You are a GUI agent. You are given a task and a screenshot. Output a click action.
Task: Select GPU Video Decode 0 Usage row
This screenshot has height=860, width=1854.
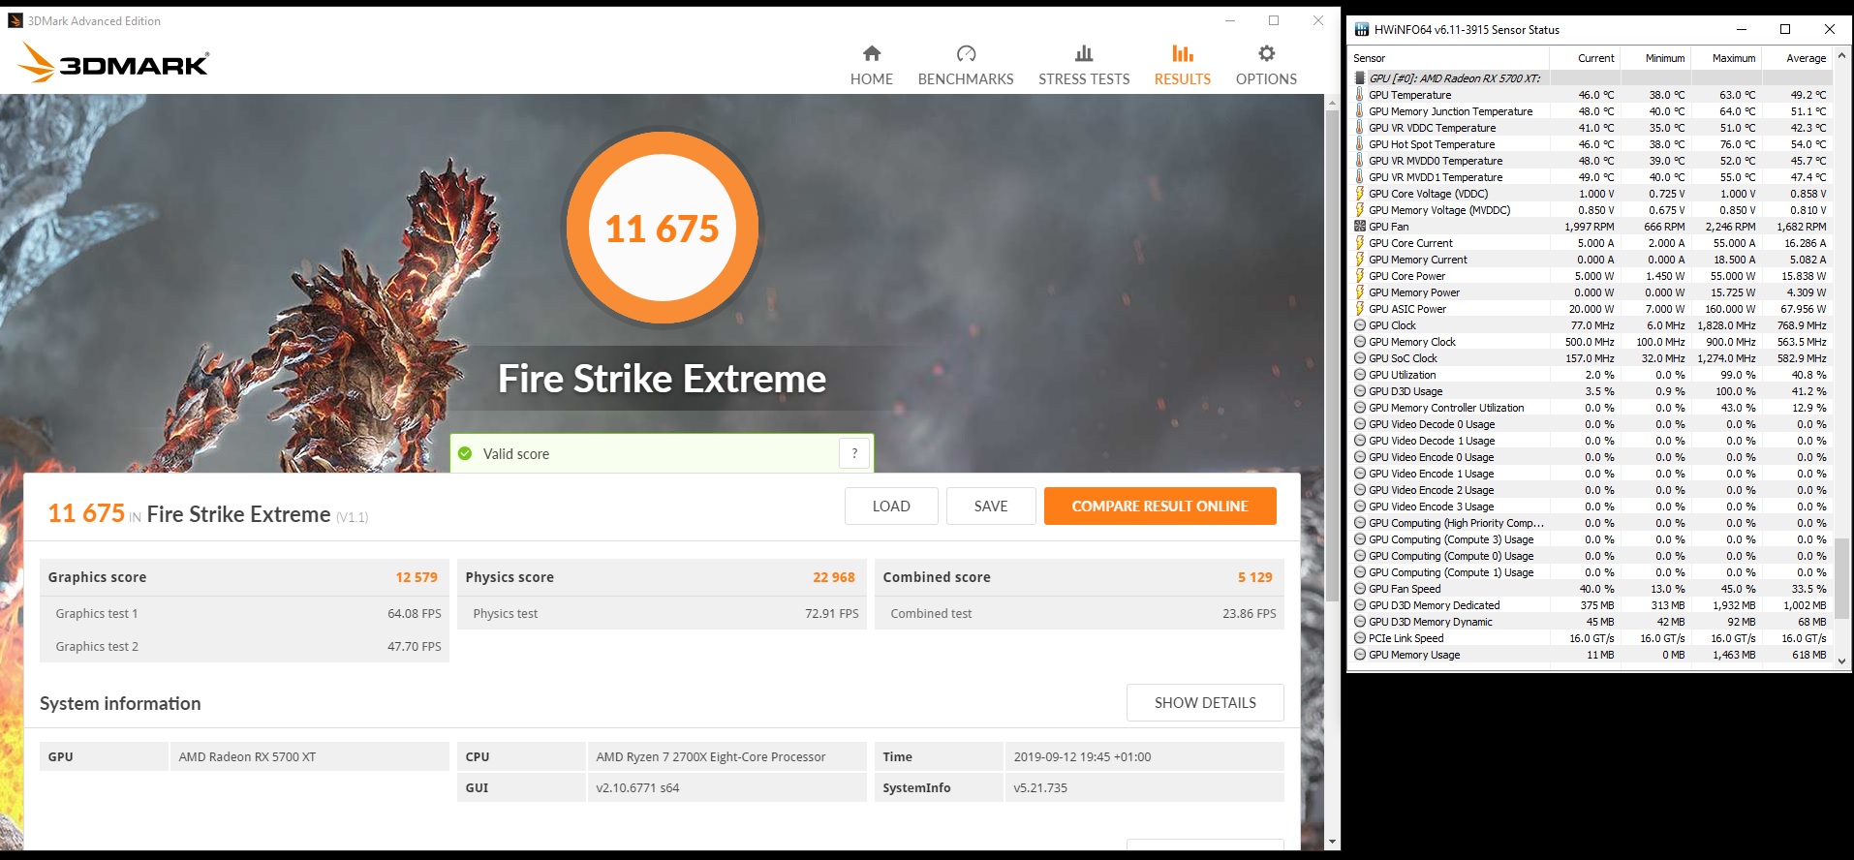click(1591, 424)
